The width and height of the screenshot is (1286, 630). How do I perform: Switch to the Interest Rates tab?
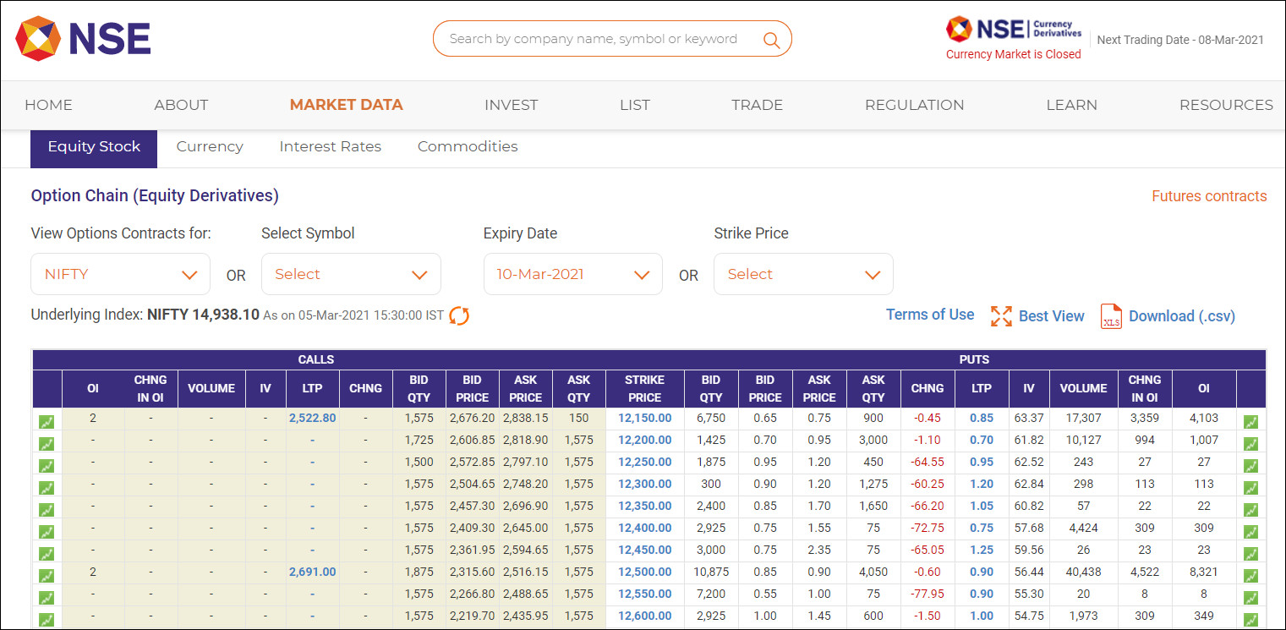tap(331, 147)
